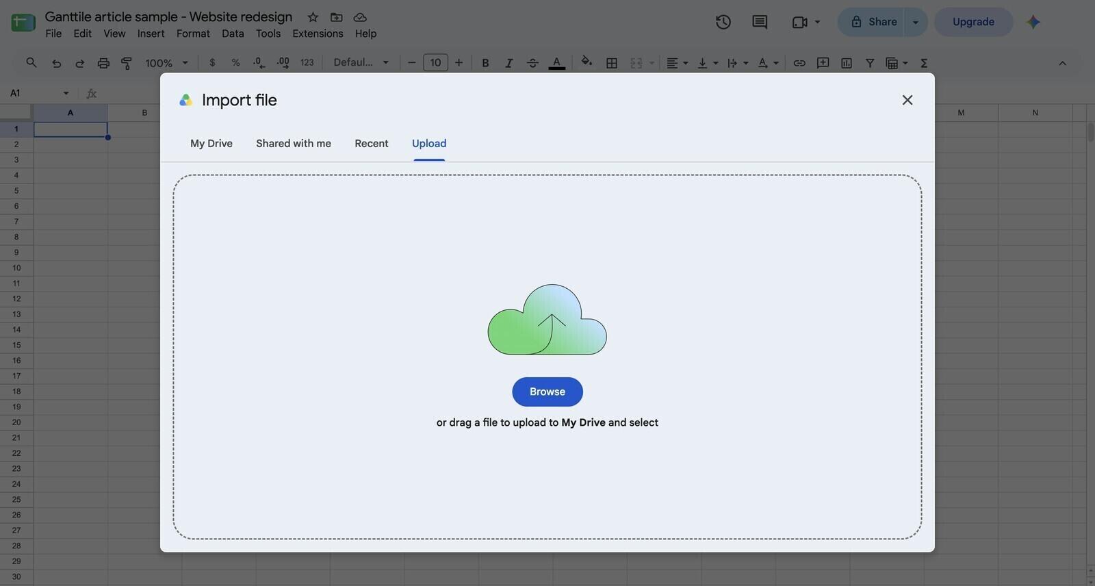Select the Recent tab
Image resolution: width=1095 pixels, height=586 pixels.
(x=372, y=143)
